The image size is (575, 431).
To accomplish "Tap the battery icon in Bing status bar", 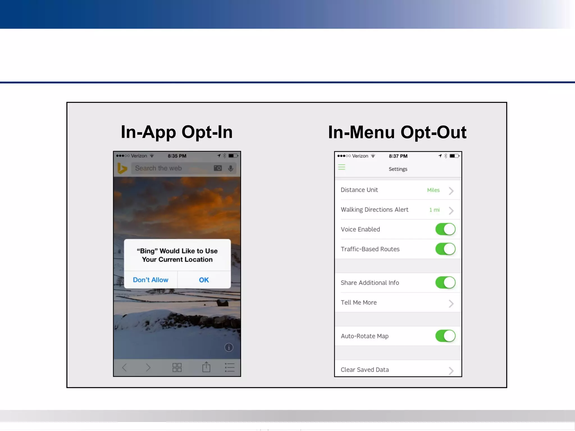I will click(233, 155).
